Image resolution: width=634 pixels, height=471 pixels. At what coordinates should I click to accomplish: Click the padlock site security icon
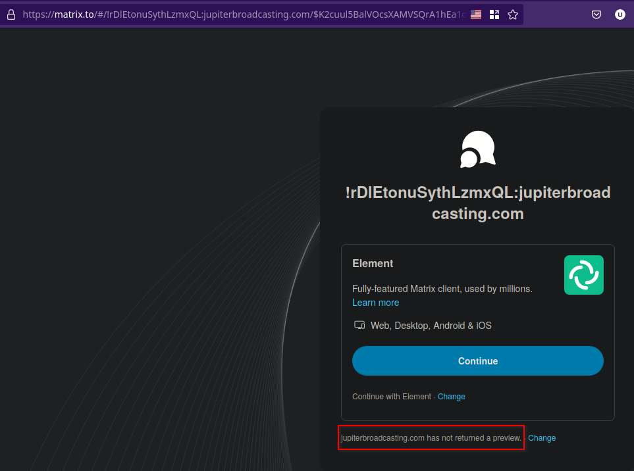11,14
